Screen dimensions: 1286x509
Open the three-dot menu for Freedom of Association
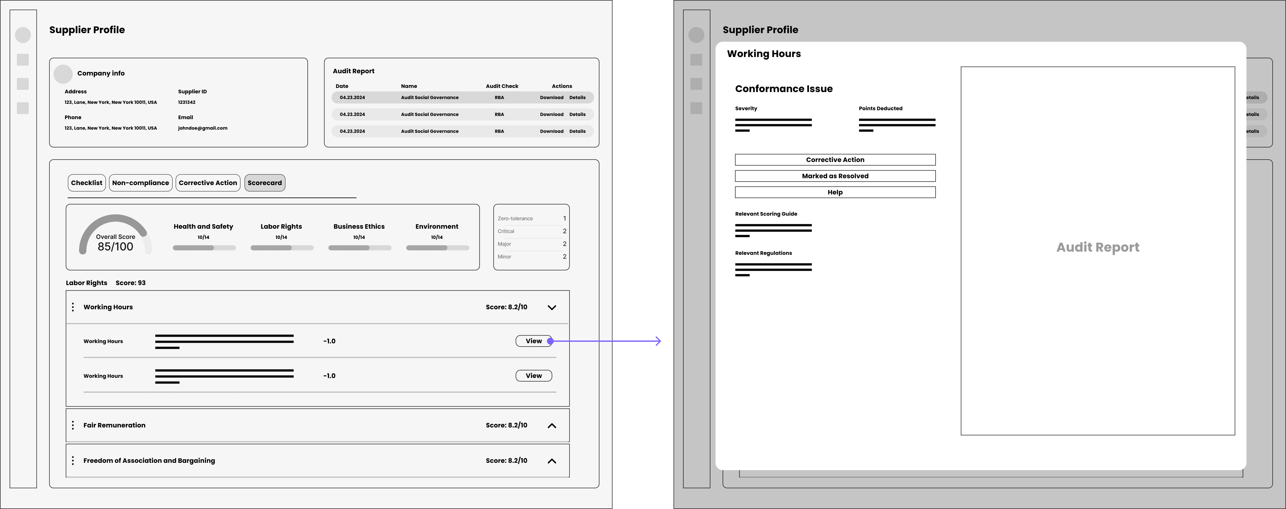click(73, 461)
